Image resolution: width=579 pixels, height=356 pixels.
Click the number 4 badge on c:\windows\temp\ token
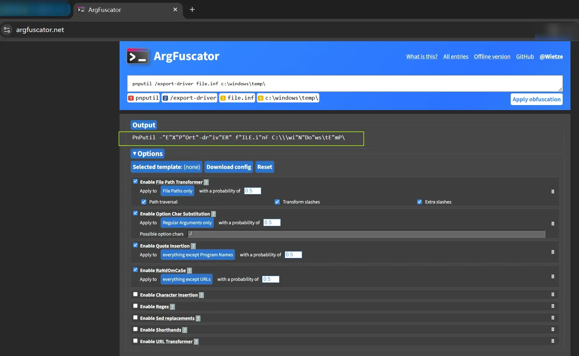click(x=261, y=98)
